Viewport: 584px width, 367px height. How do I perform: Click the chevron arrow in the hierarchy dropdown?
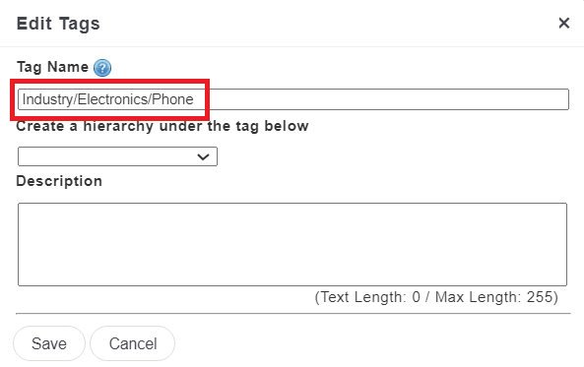203,156
